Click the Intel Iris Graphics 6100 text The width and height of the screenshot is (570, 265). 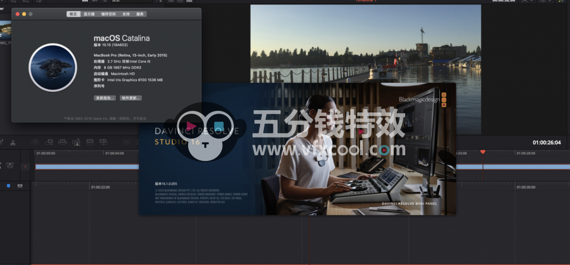[x=135, y=80]
